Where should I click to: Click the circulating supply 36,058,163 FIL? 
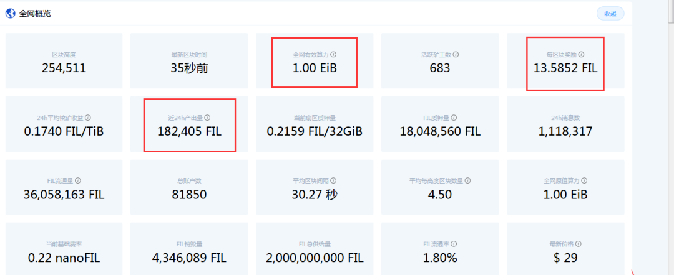click(x=64, y=195)
